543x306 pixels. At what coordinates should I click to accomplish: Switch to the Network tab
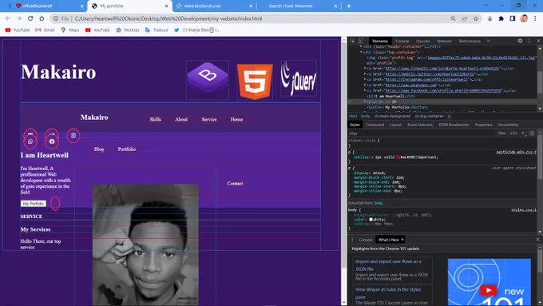[444, 41]
